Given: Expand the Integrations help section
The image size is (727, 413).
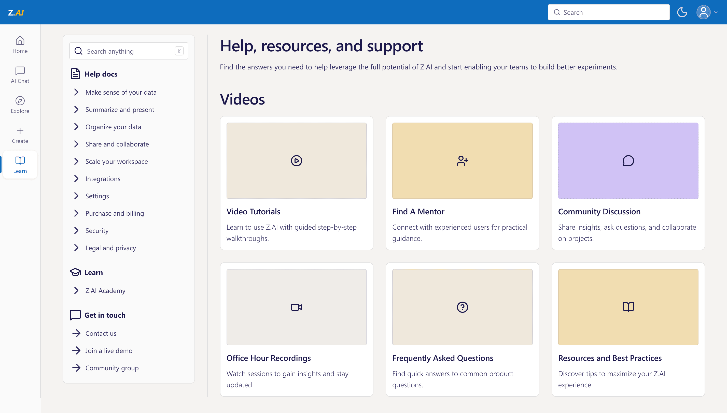Looking at the screenshot, I should (103, 179).
